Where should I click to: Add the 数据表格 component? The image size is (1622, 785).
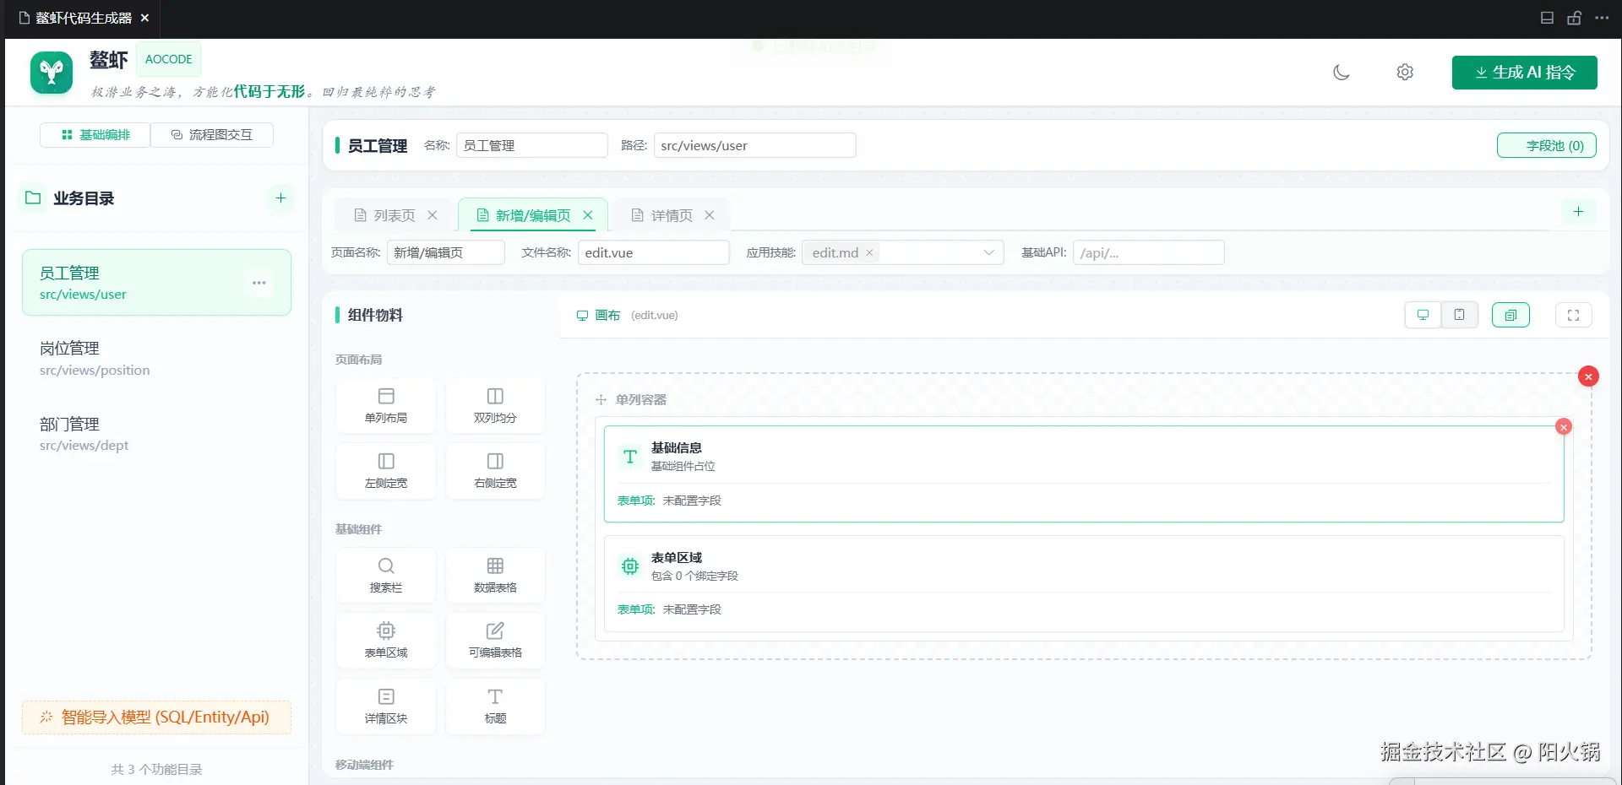(x=495, y=576)
